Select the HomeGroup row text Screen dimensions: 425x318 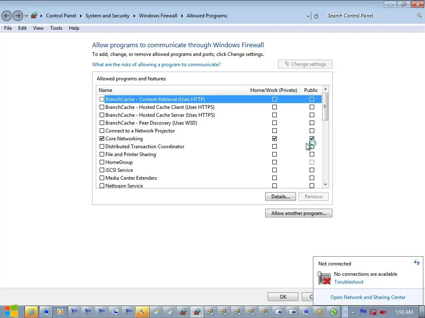pyautogui.click(x=119, y=162)
